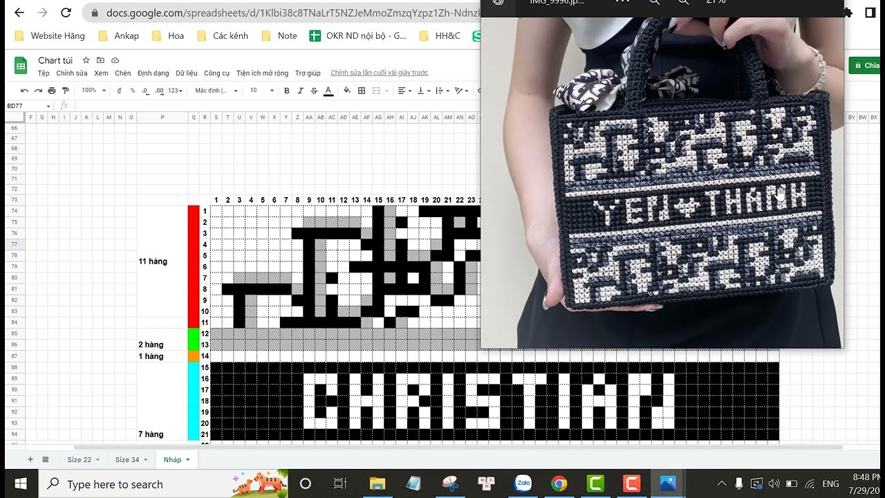Format selection as currency (đ)
The height and width of the screenshot is (498, 885).
pos(120,91)
